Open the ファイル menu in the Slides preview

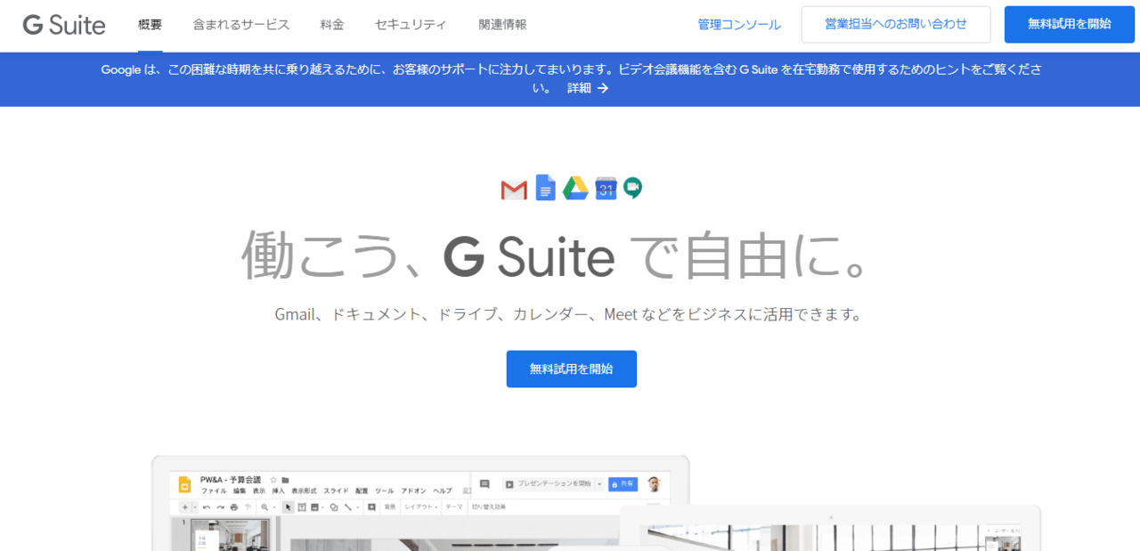tap(214, 490)
